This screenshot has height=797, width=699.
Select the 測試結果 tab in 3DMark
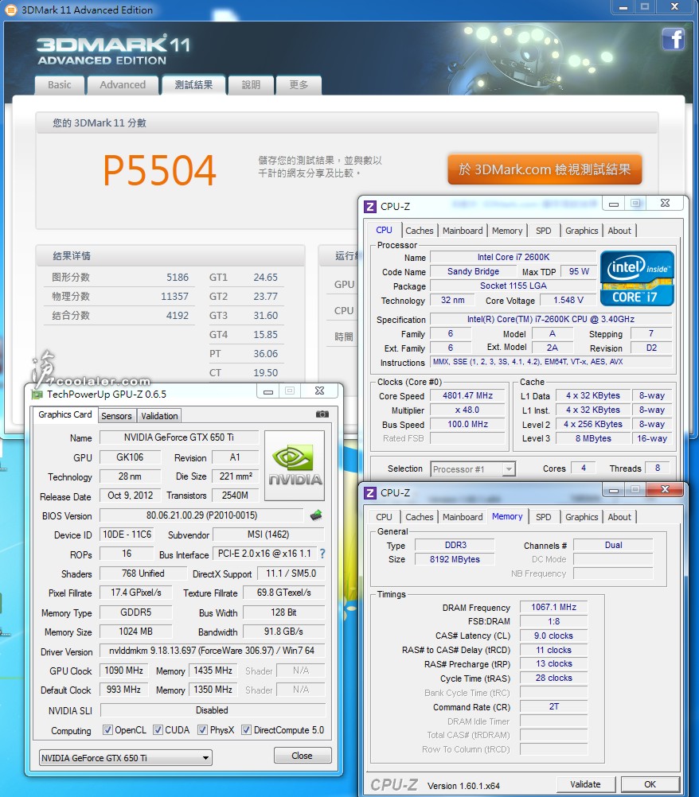[x=193, y=85]
